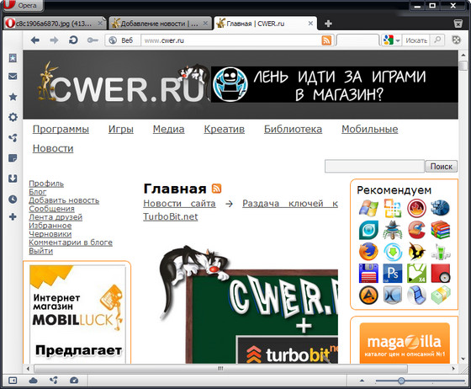Expand the view options arrow near zoom slider
The width and height of the screenshot is (471, 389).
click(x=362, y=381)
